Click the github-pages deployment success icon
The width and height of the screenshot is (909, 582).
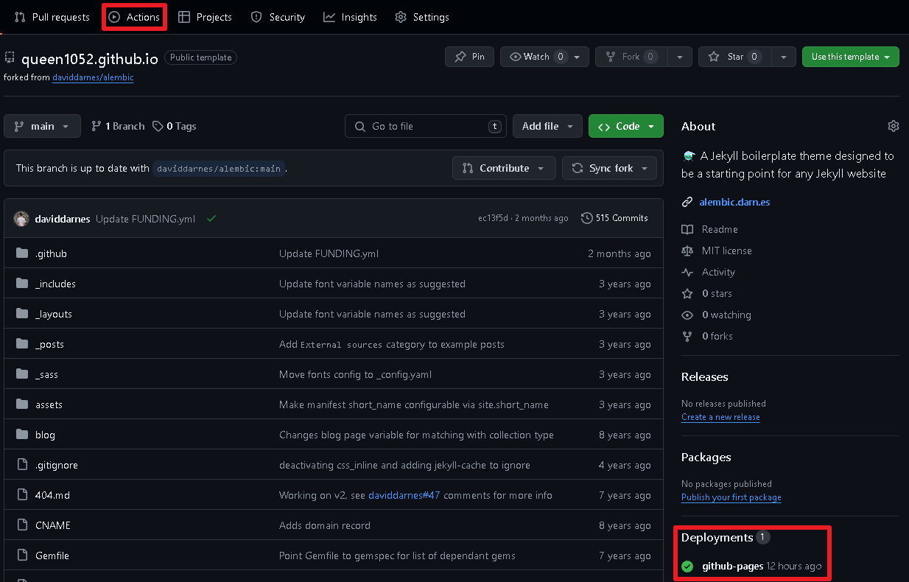click(x=687, y=567)
